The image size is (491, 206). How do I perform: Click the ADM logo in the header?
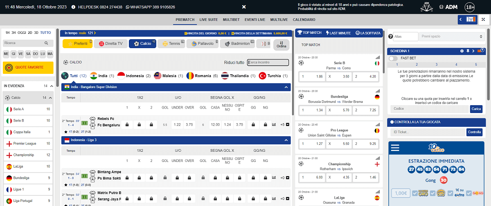point(448,7)
